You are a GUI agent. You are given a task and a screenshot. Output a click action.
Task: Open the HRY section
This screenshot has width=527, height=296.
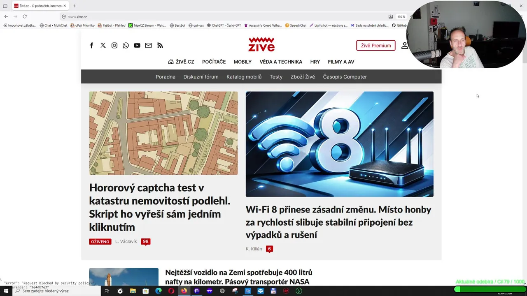[x=315, y=62]
